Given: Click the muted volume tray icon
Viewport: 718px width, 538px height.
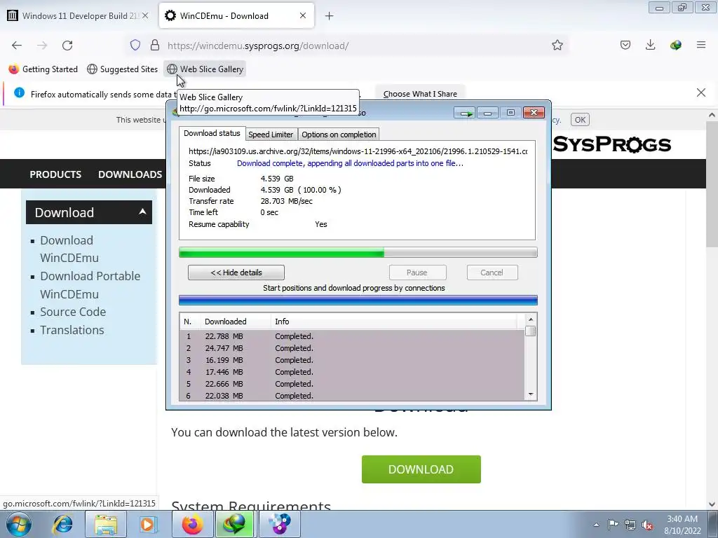Looking at the screenshot, I should coord(647,525).
